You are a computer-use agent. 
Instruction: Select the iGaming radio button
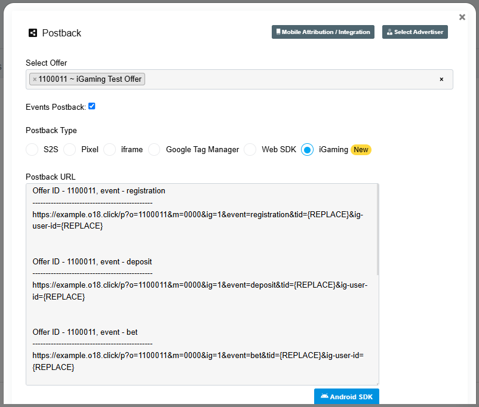307,150
